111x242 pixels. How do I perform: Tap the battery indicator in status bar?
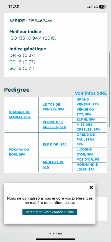102,7
